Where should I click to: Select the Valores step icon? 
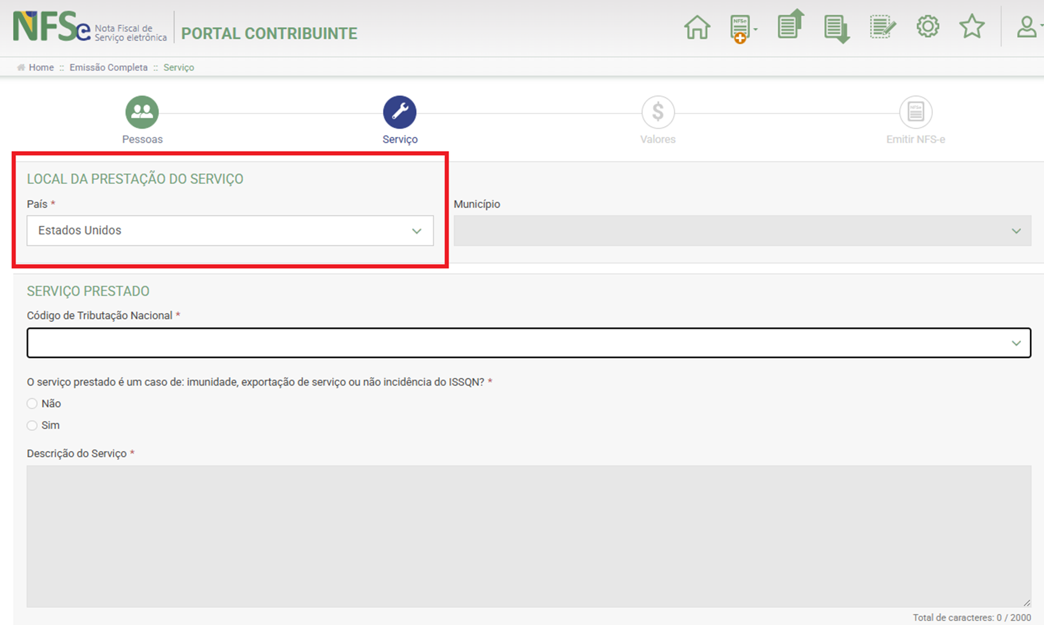pos(658,112)
